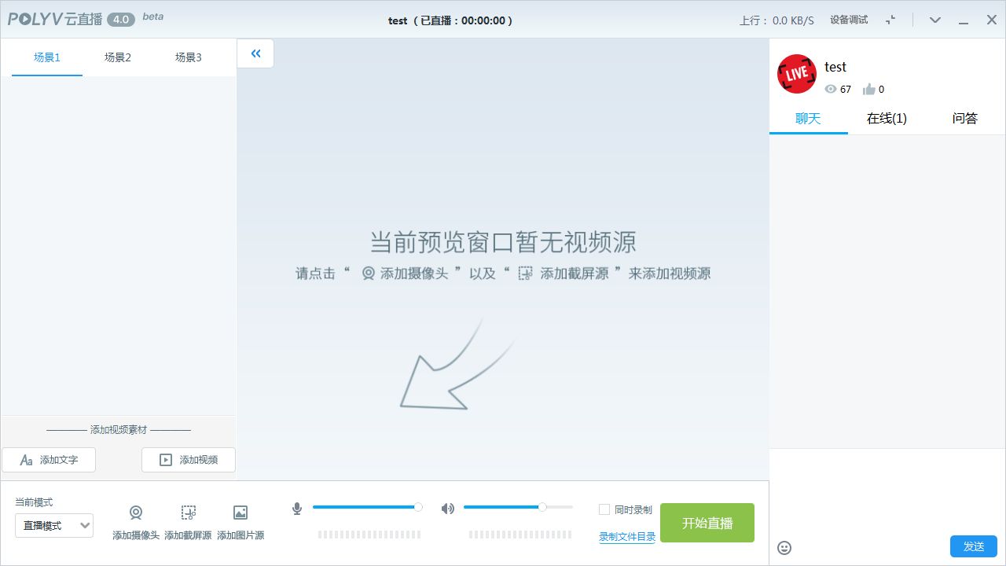Open the 直播模式 mode dropdown
Image resolution: width=1006 pixels, height=566 pixels.
[x=54, y=525]
